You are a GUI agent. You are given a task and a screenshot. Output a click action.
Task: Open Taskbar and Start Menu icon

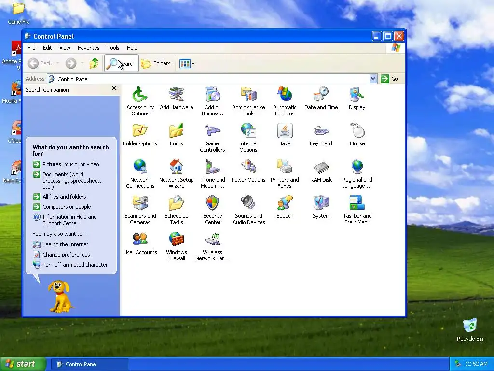pos(357,210)
